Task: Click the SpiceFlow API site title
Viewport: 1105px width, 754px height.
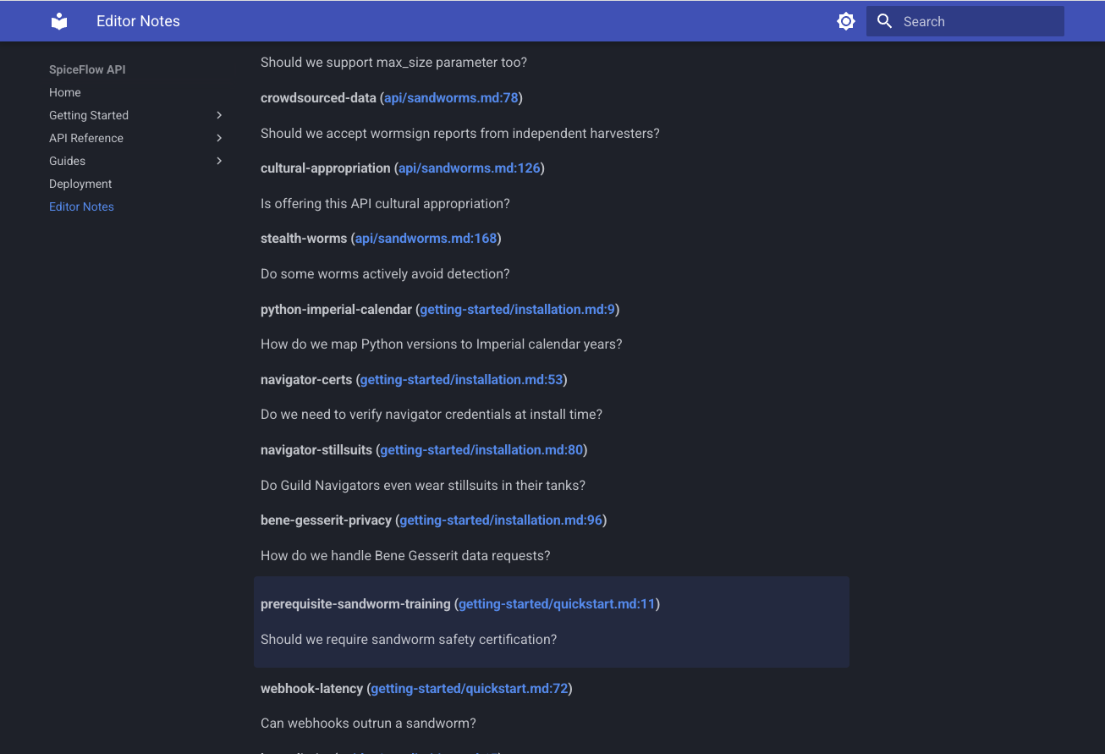Action: pyautogui.click(x=87, y=69)
